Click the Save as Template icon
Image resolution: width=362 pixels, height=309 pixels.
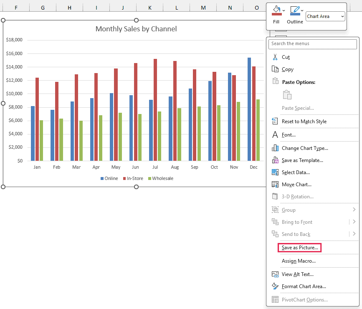point(275,160)
